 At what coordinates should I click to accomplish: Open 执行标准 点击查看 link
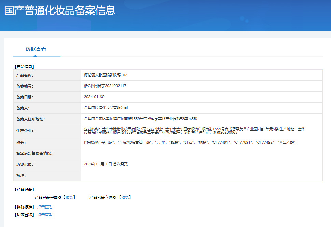coord(45,207)
